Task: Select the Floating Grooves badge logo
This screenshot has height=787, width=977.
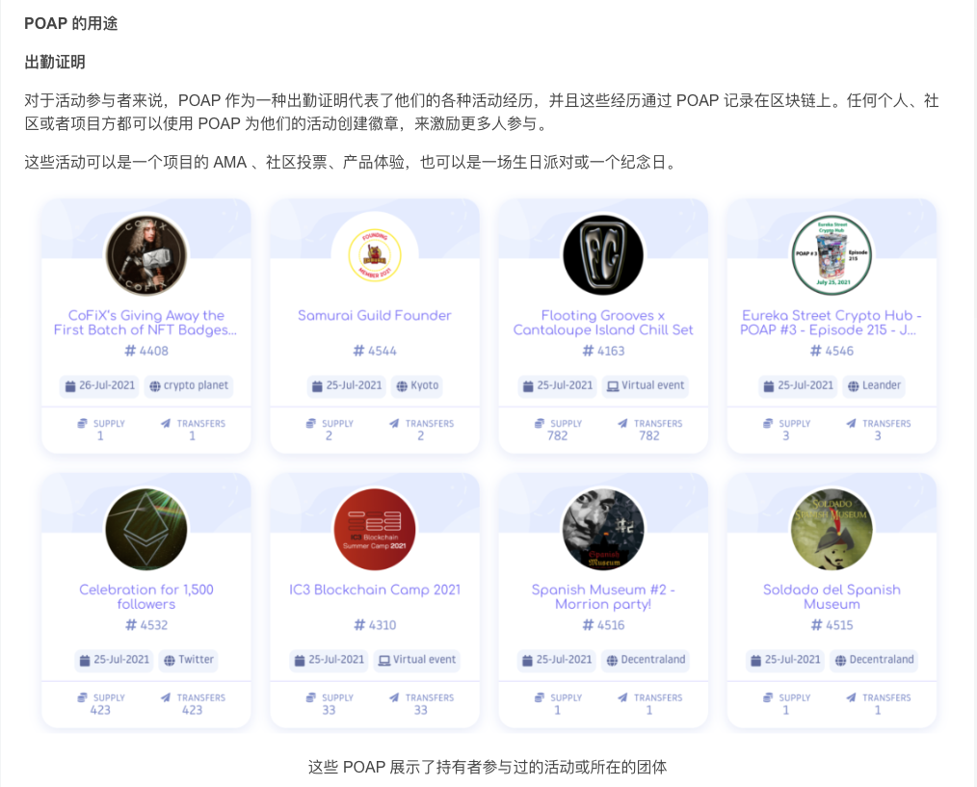Action: click(603, 255)
